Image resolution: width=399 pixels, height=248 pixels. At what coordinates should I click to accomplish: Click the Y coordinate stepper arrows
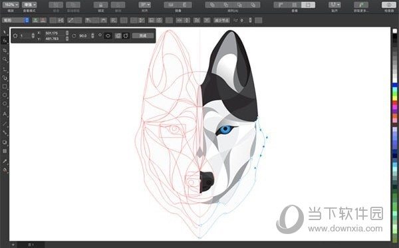coord(67,39)
